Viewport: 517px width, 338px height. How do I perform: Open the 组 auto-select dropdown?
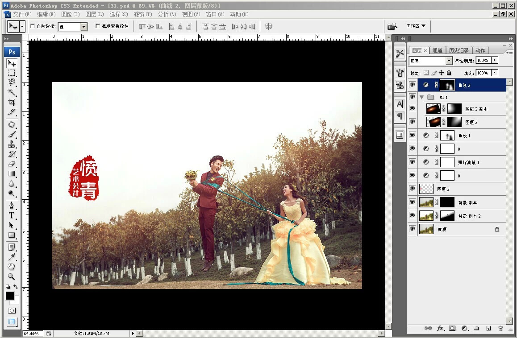click(x=84, y=27)
